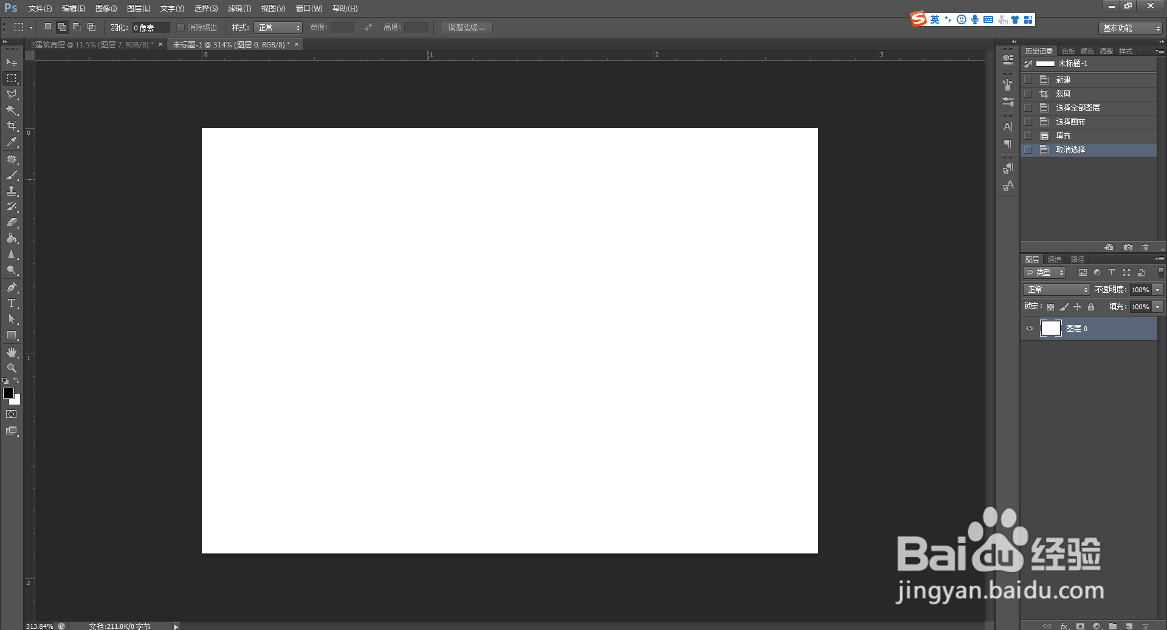Toggle Quick Mask mode

coord(12,414)
